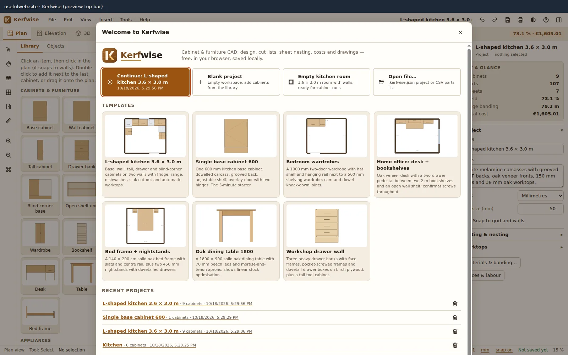This screenshot has height=355, width=568.
Task: Switch to the Elevation tab
Action: (x=51, y=33)
